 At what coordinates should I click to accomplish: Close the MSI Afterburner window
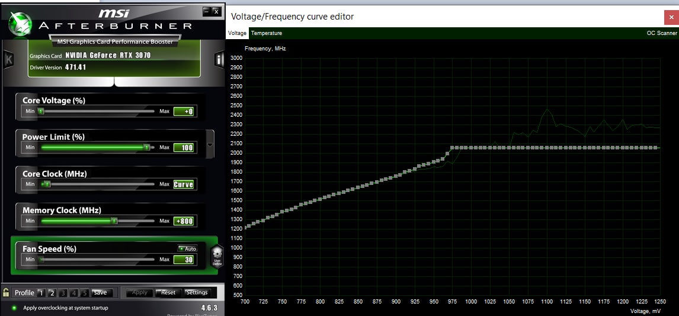(x=216, y=12)
